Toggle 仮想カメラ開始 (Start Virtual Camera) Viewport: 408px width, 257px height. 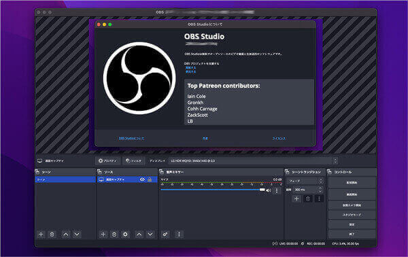(352, 205)
